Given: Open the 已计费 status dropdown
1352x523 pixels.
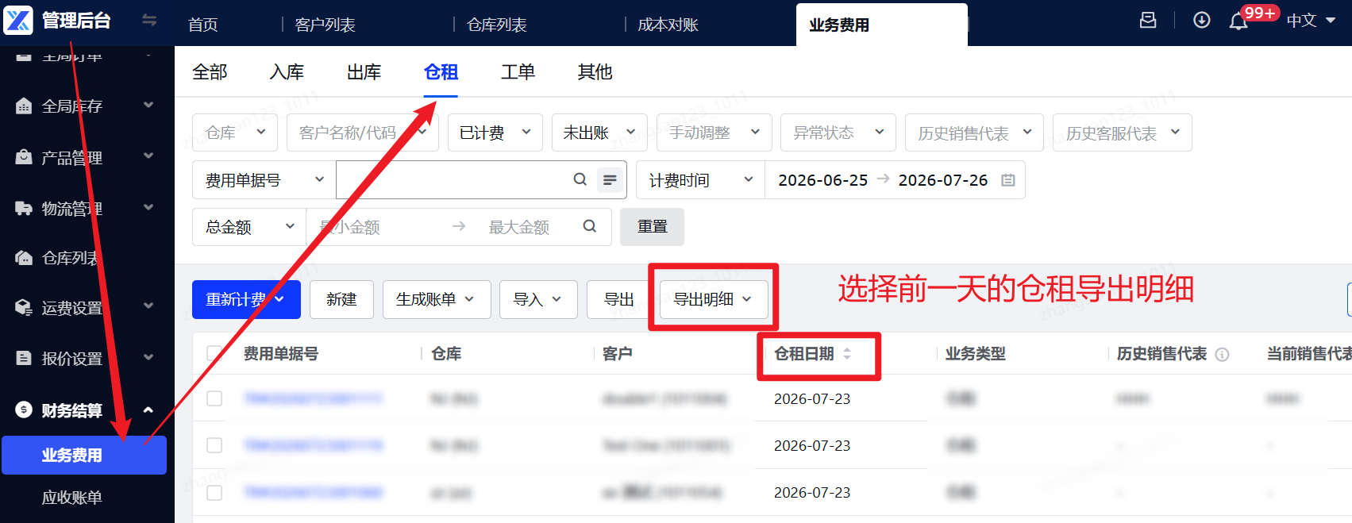Looking at the screenshot, I should pyautogui.click(x=495, y=133).
